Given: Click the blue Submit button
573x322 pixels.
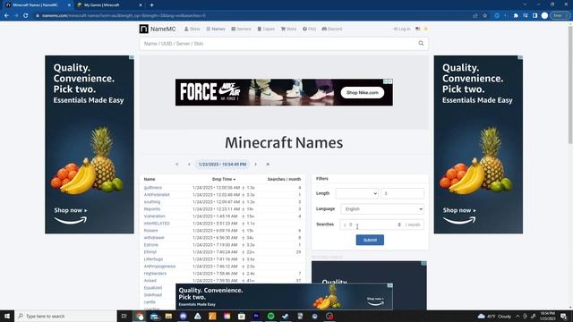Looking at the screenshot, I should 370,240.
